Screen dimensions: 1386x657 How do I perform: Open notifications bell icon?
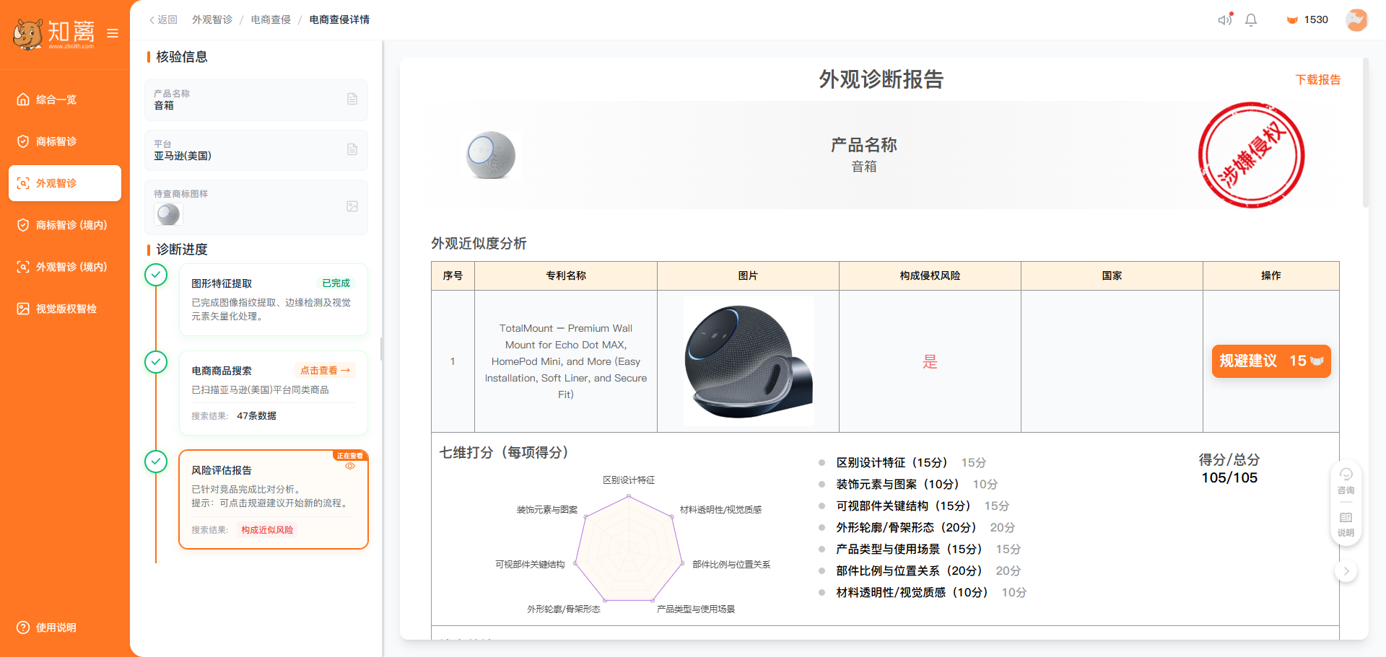point(1251,19)
